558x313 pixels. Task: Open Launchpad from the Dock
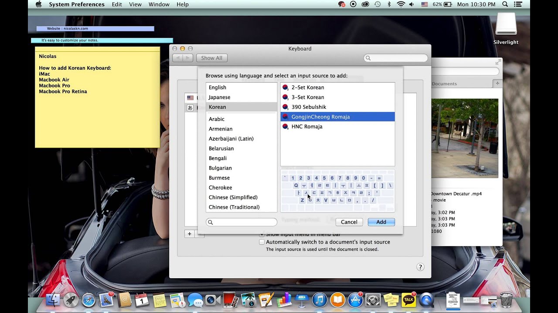click(x=71, y=300)
